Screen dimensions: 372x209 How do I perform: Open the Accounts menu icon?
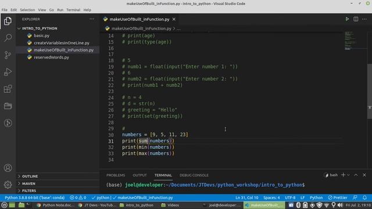(8, 168)
